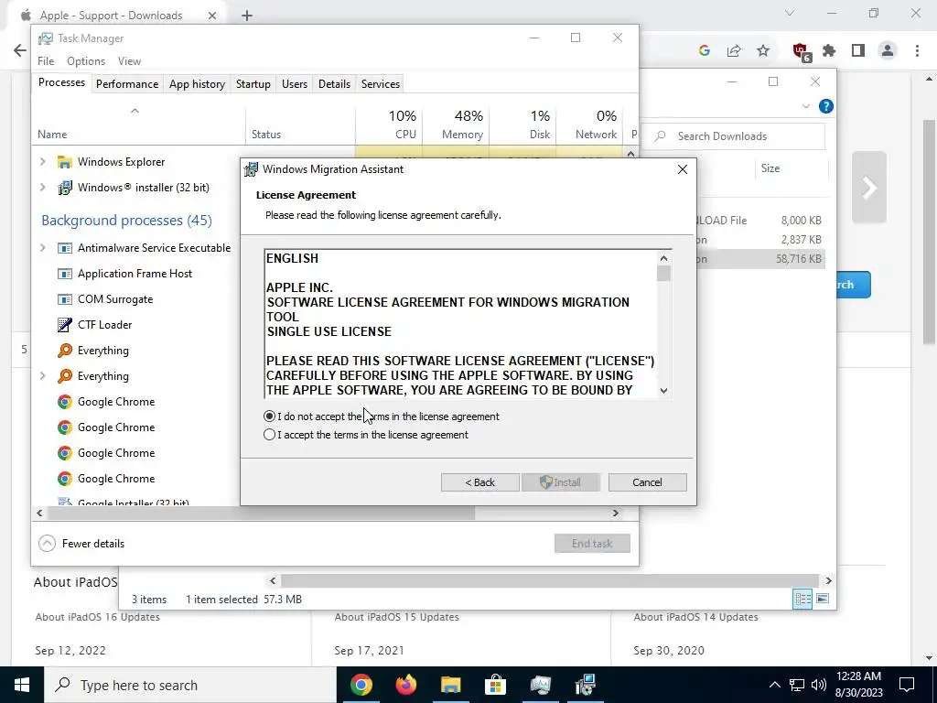Viewport: 937px width, 703px height.
Task: Switch to the Services tab
Action: (x=381, y=84)
